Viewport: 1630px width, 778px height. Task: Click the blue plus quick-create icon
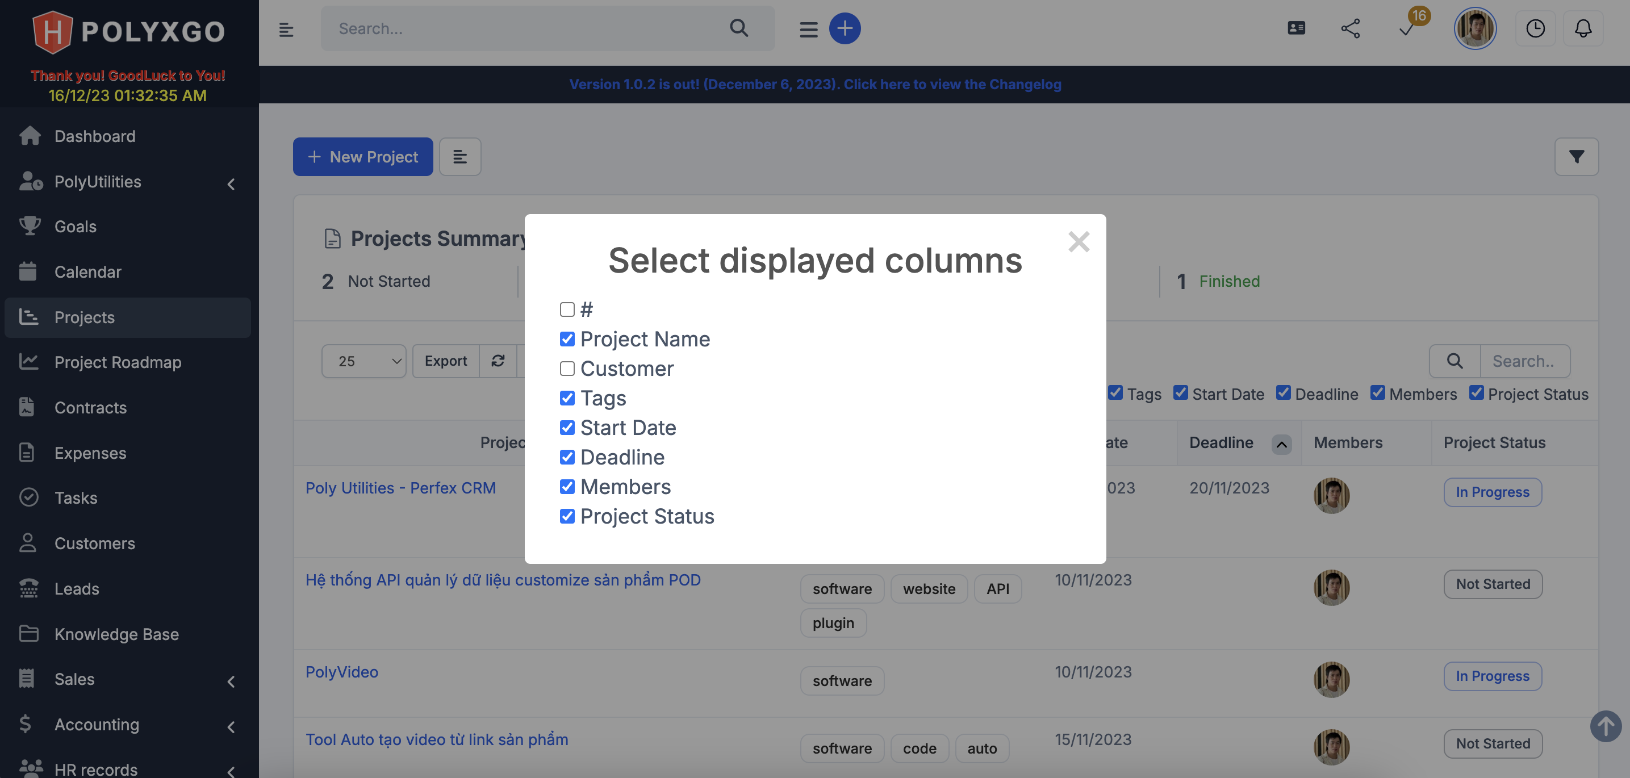(845, 28)
